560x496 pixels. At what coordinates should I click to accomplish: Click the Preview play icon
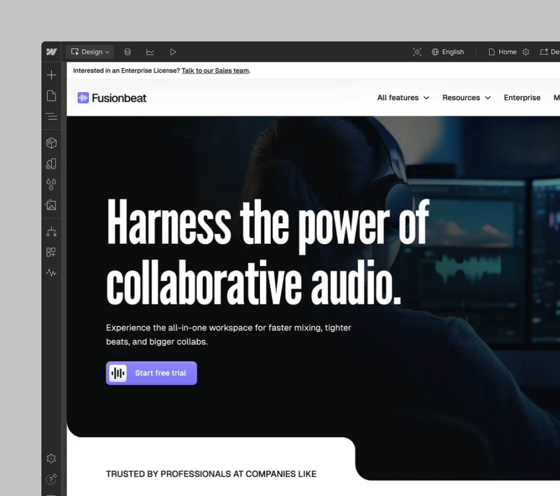click(173, 52)
